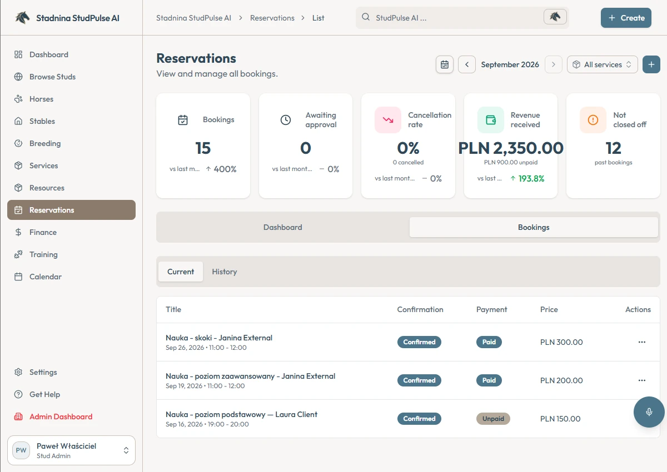Click the floating microphone button
This screenshot has width=667, height=472.
coord(649,412)
